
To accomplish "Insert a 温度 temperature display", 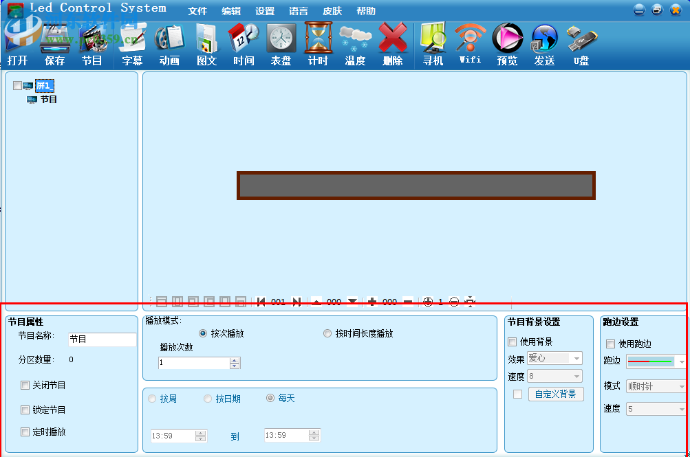I will 355,43.
